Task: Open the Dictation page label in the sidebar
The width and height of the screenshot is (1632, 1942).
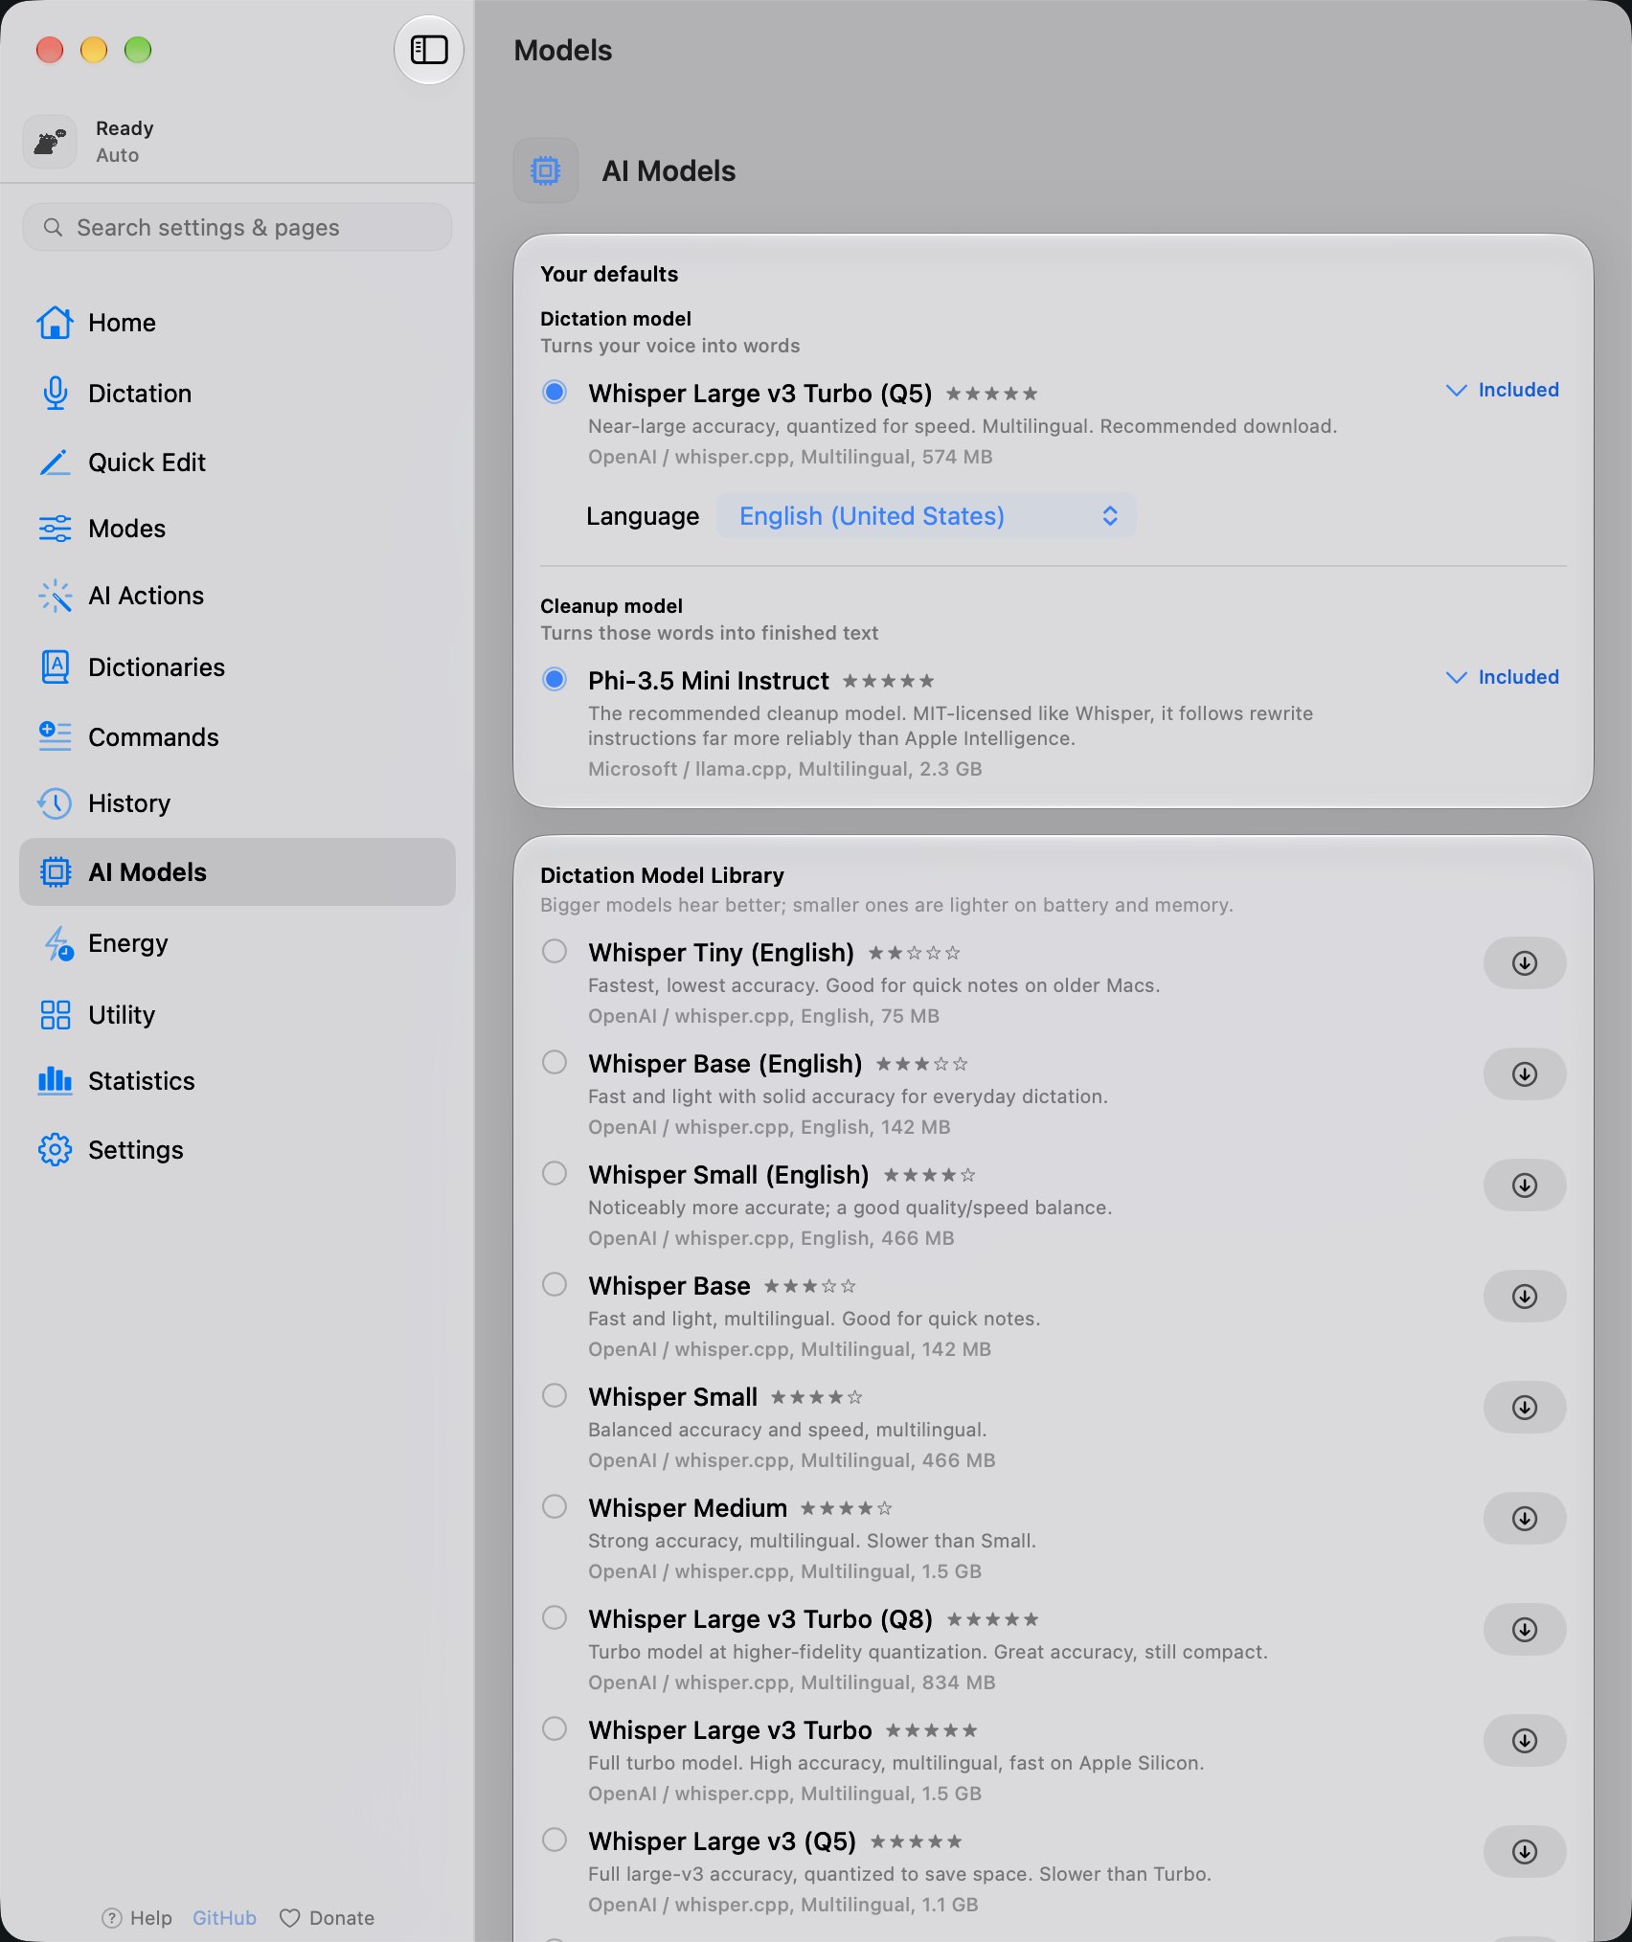Action: coord(140,394)
